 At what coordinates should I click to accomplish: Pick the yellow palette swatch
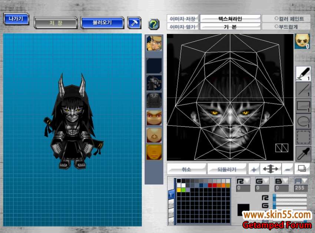(x=179, y=190)
